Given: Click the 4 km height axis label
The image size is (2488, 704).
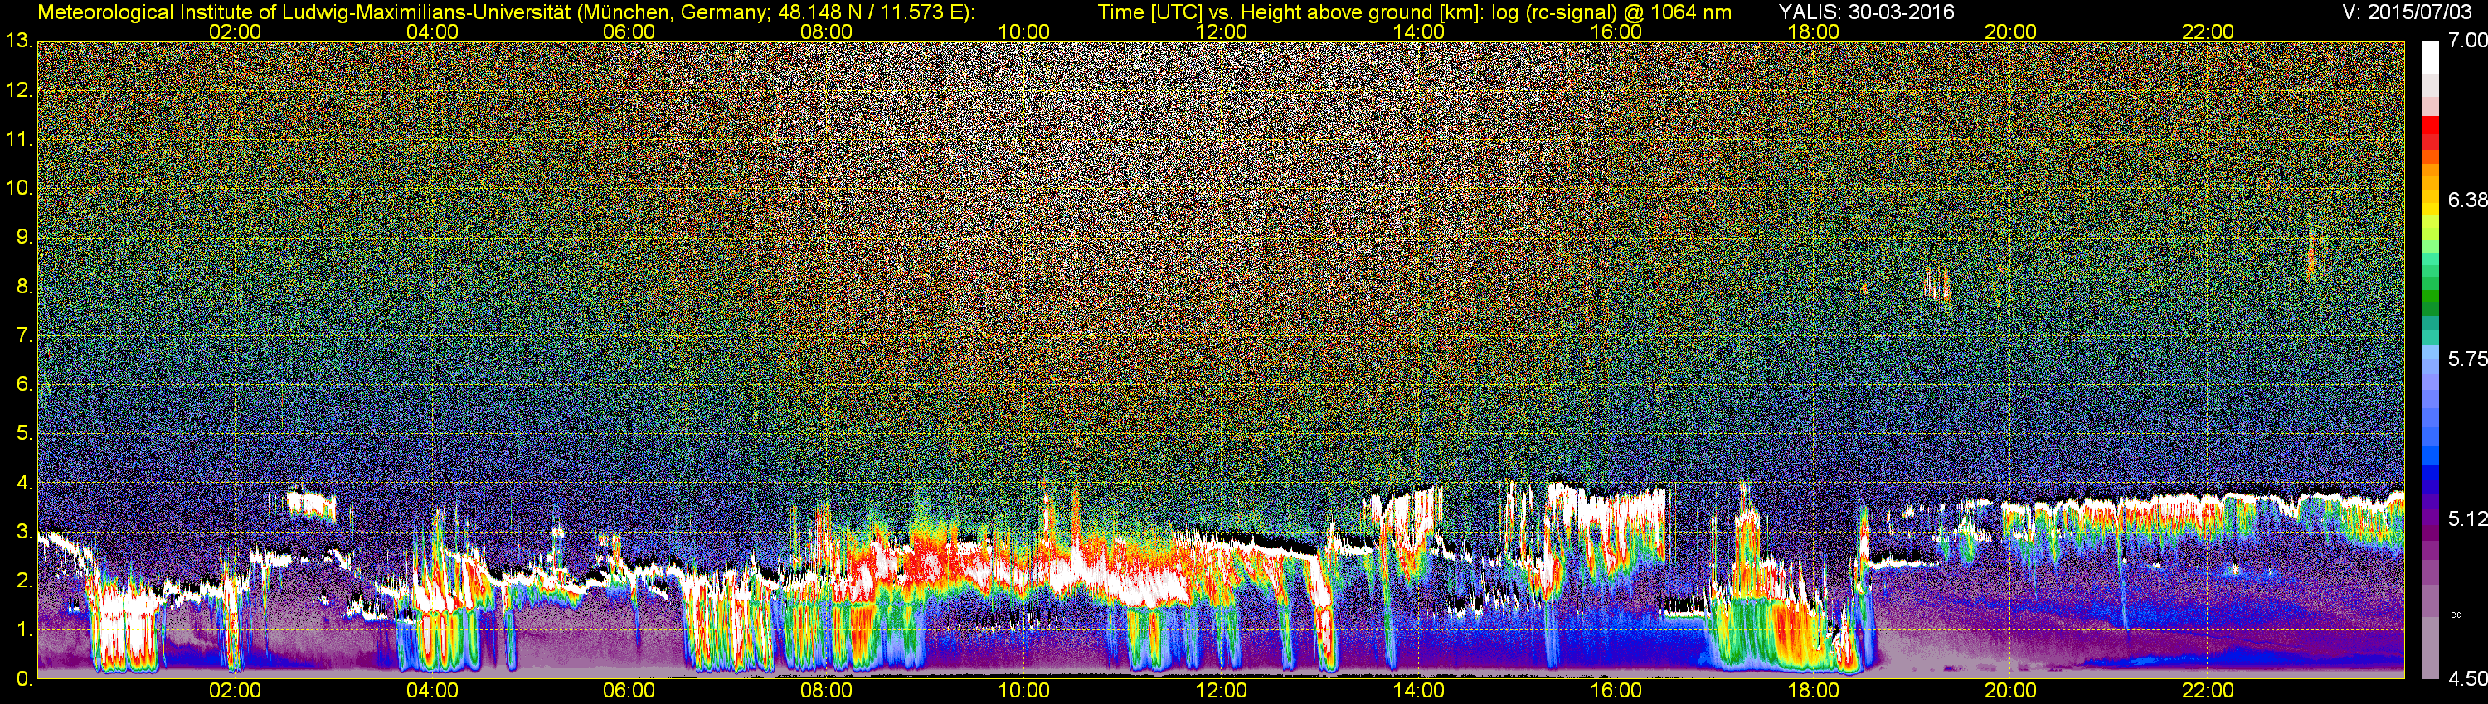Looking at the screenshot, I should click(x=23, y=483).
